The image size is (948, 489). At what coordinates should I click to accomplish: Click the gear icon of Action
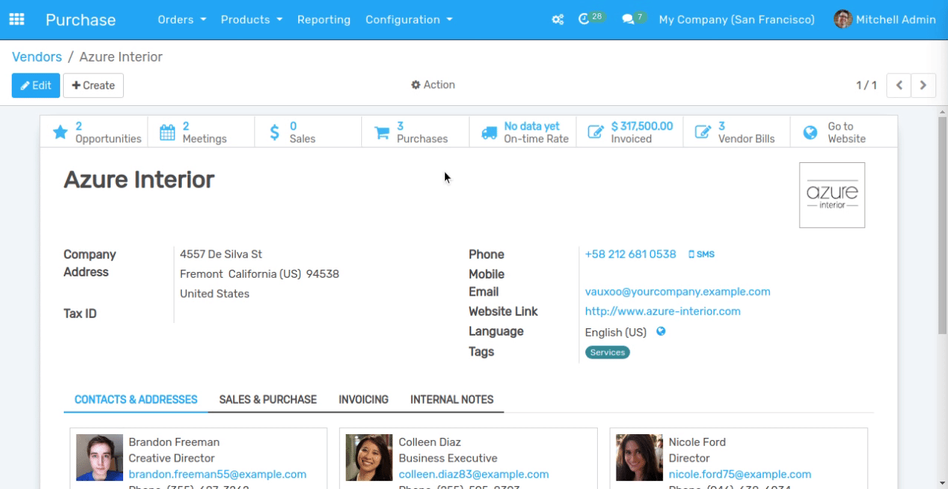coord(415,85)
